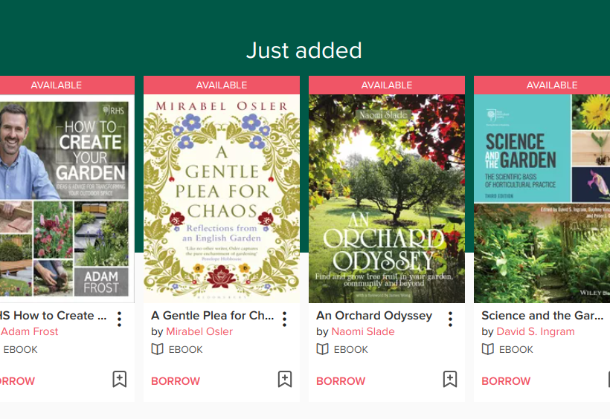
Task: Open three-dot menu for RHS How to Create
Action: (119, 319)
